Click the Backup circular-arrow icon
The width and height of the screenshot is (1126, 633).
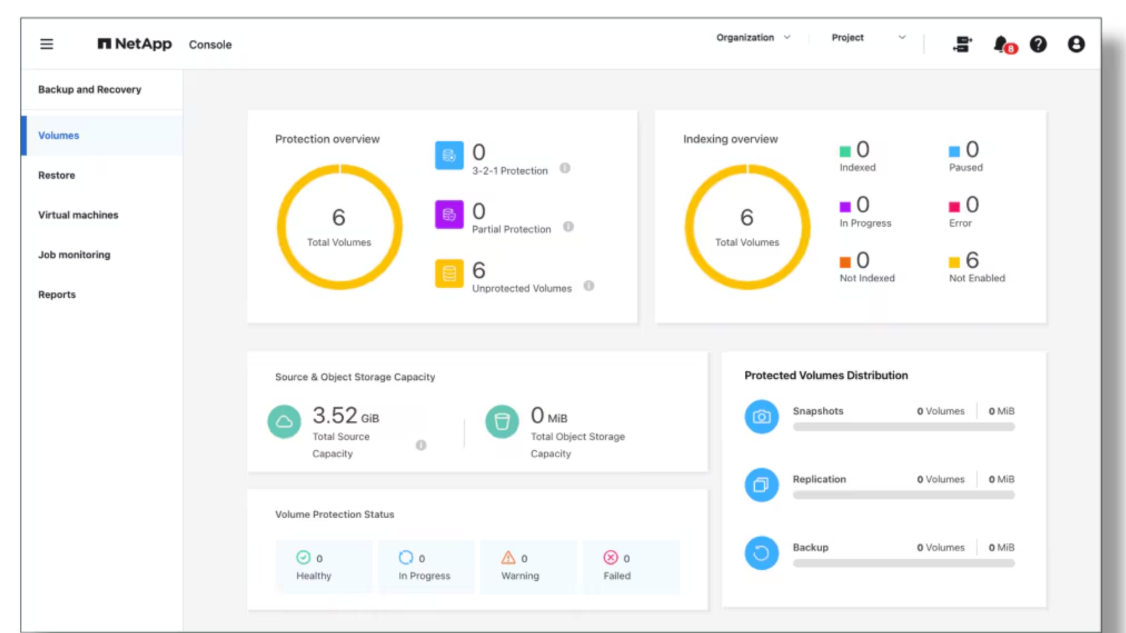pos(761,553)
